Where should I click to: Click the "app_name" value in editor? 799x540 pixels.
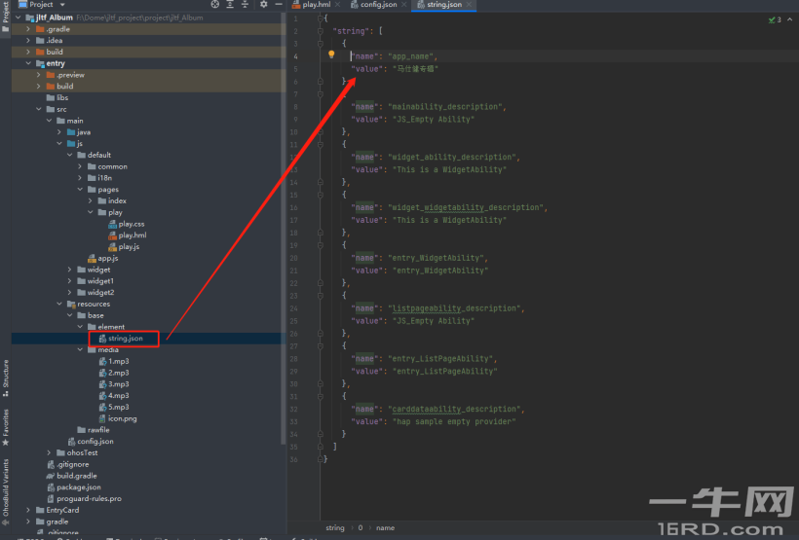pos(410,56)
